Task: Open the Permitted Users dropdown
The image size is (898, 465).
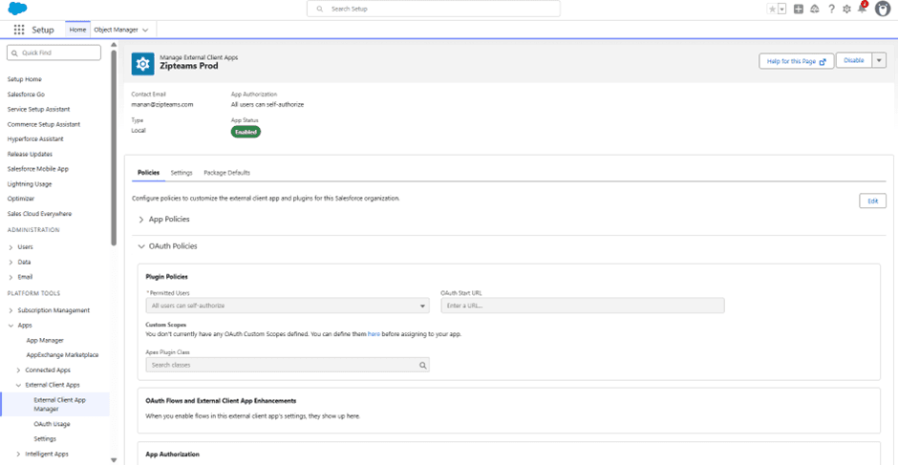Action: point(288,306)
